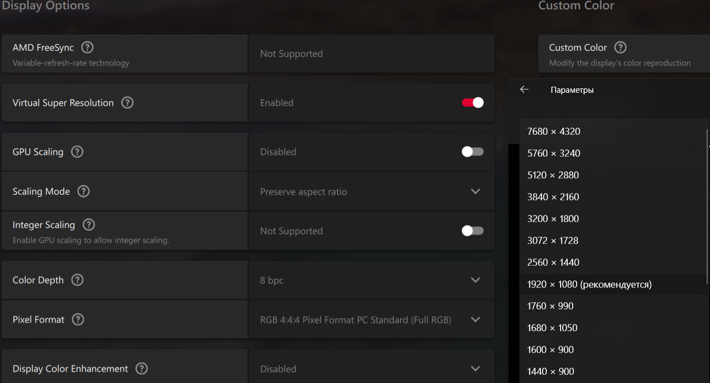This screenshot has width=710, height=383.
Task: Choose the 2560 × 1440 resolution option
Action: coord(553,262)
